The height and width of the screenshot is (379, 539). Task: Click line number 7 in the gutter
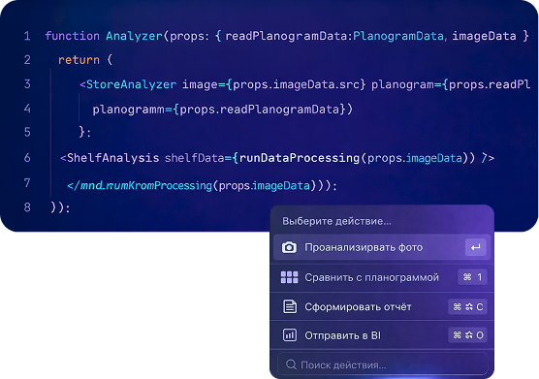click(x=27, y=183)
